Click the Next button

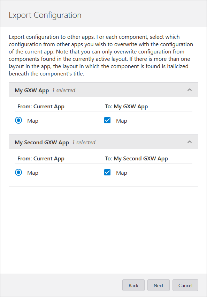point(158,285)
